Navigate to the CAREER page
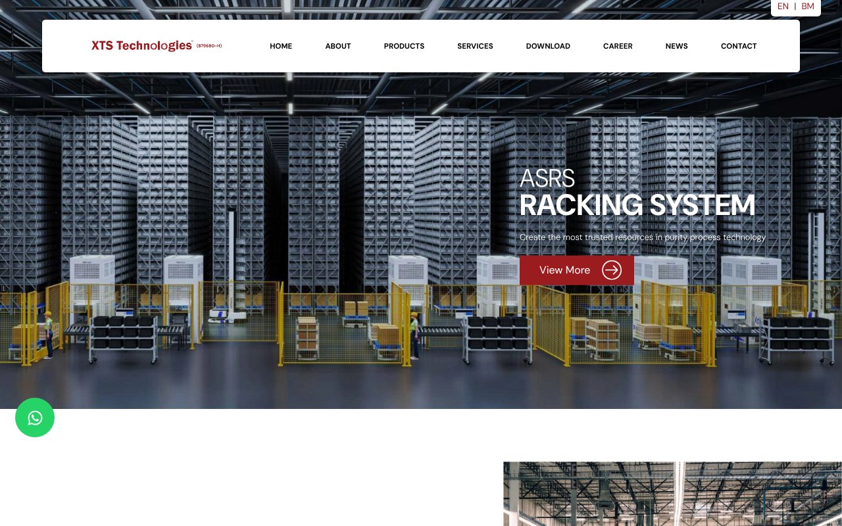This screenshot has height=526, width=842. pyautogui.click(x=618, y=46)
